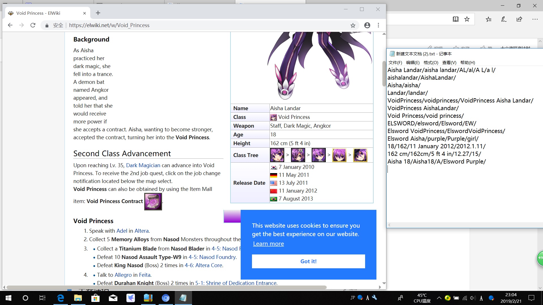Click Got it! cookie button
The image size is (543, 305).
(x=308, y=261)
